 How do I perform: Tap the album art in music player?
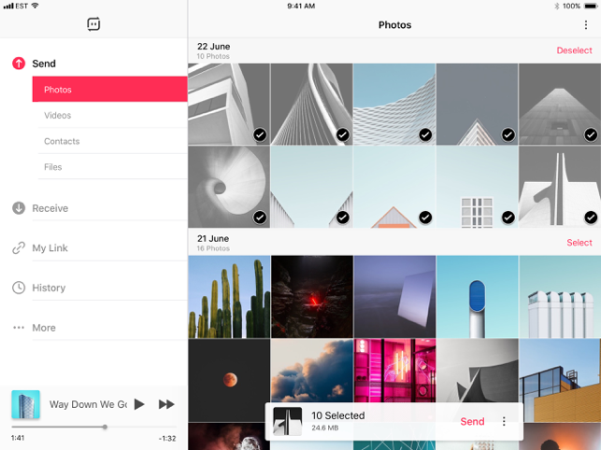(25, 404)
